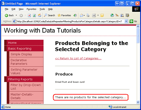Click the Stop loading icon
This screenshot has height=110, width=141.
29,15
